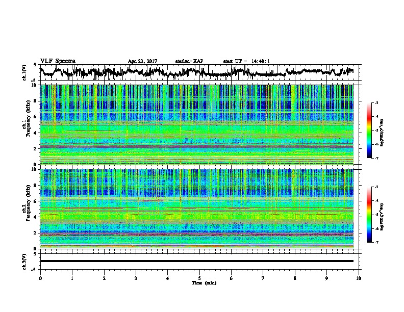Click the ch.1 voltage waveform trace panel

point(200,72)
